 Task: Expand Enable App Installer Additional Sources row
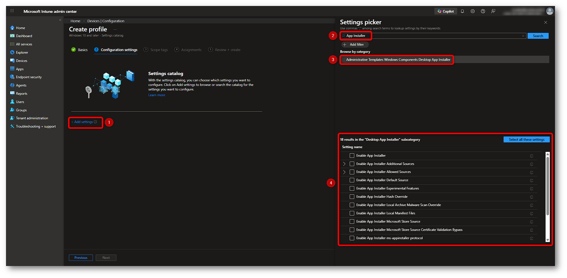(344, 164)
